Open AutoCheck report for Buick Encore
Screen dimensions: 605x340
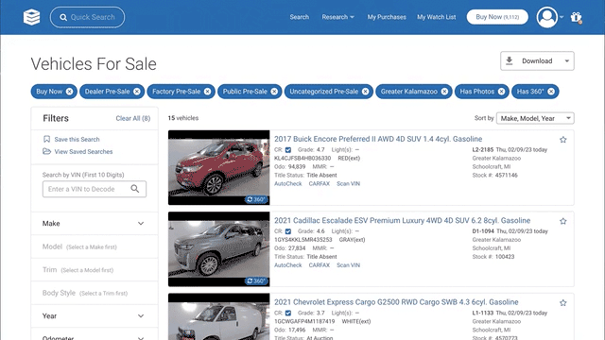(287, 184)
